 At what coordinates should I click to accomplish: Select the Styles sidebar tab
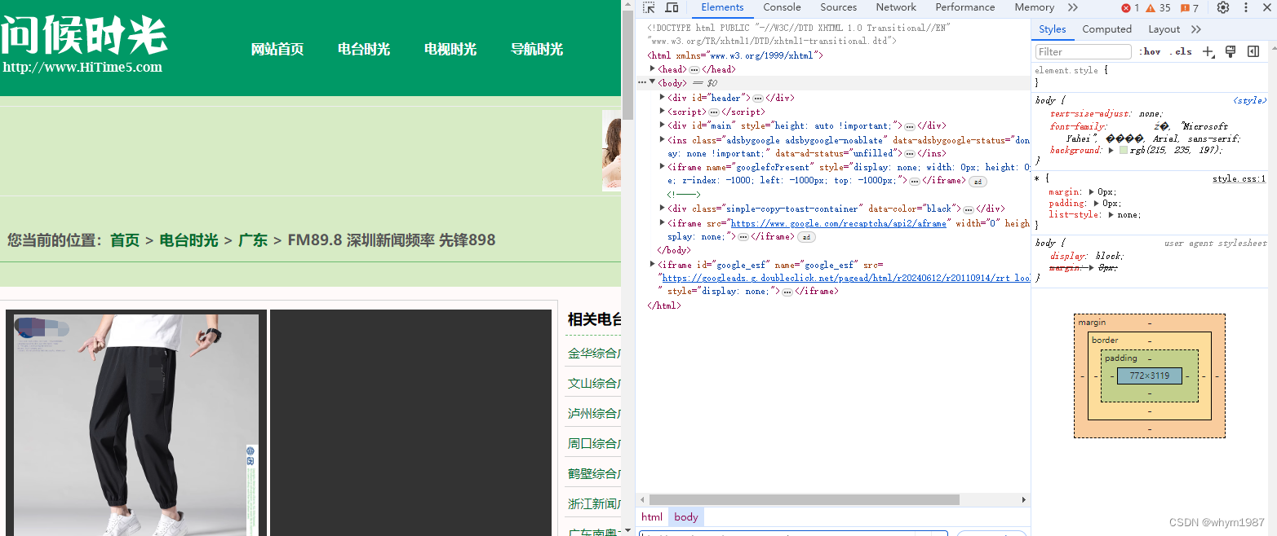click(x=1052, y=29)
